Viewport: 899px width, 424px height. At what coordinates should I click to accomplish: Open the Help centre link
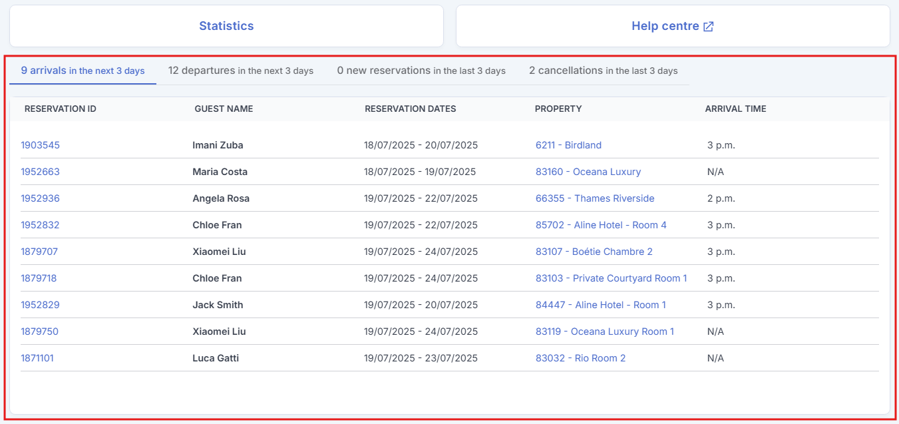coord(673,26)
